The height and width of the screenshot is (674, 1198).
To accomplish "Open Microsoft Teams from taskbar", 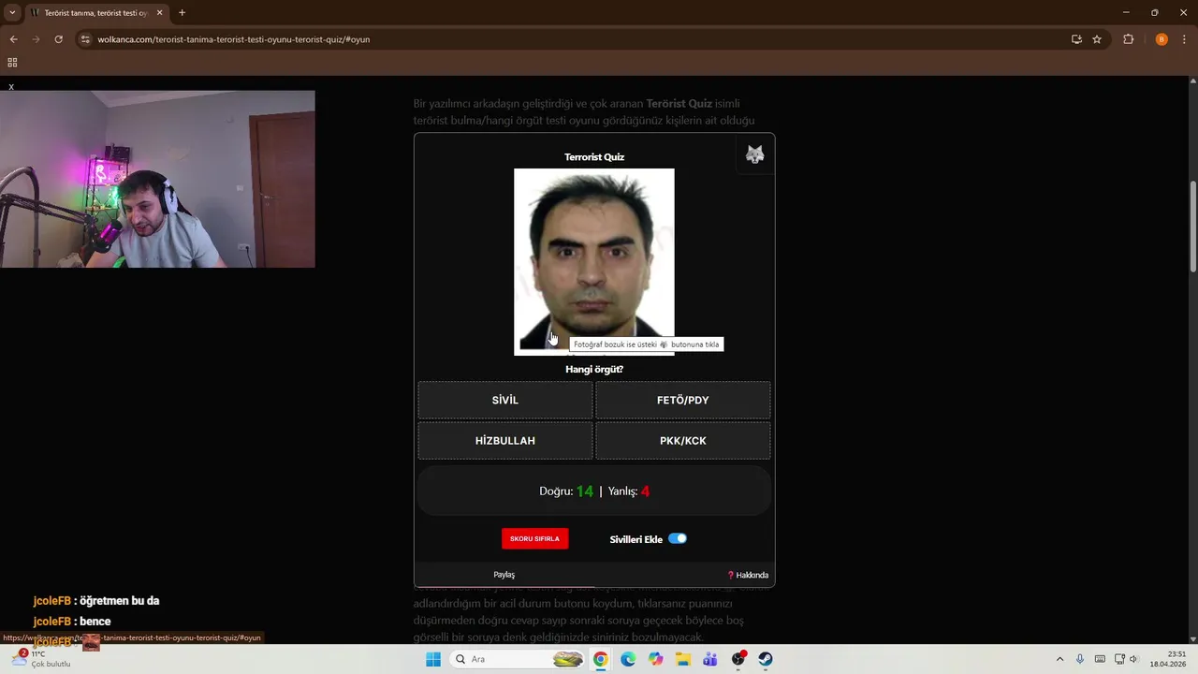I will (709, 659).
